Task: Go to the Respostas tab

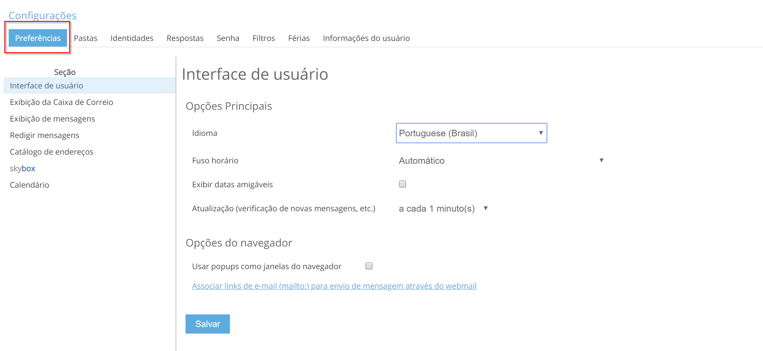Action: point(185,38)
